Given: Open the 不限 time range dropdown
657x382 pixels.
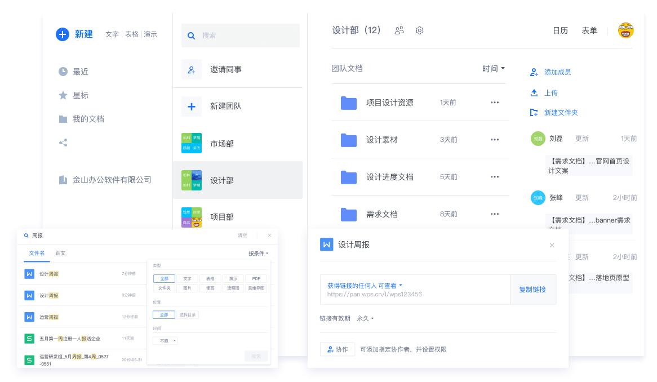Looking at the screenshot, I should (x=164, y=340).
